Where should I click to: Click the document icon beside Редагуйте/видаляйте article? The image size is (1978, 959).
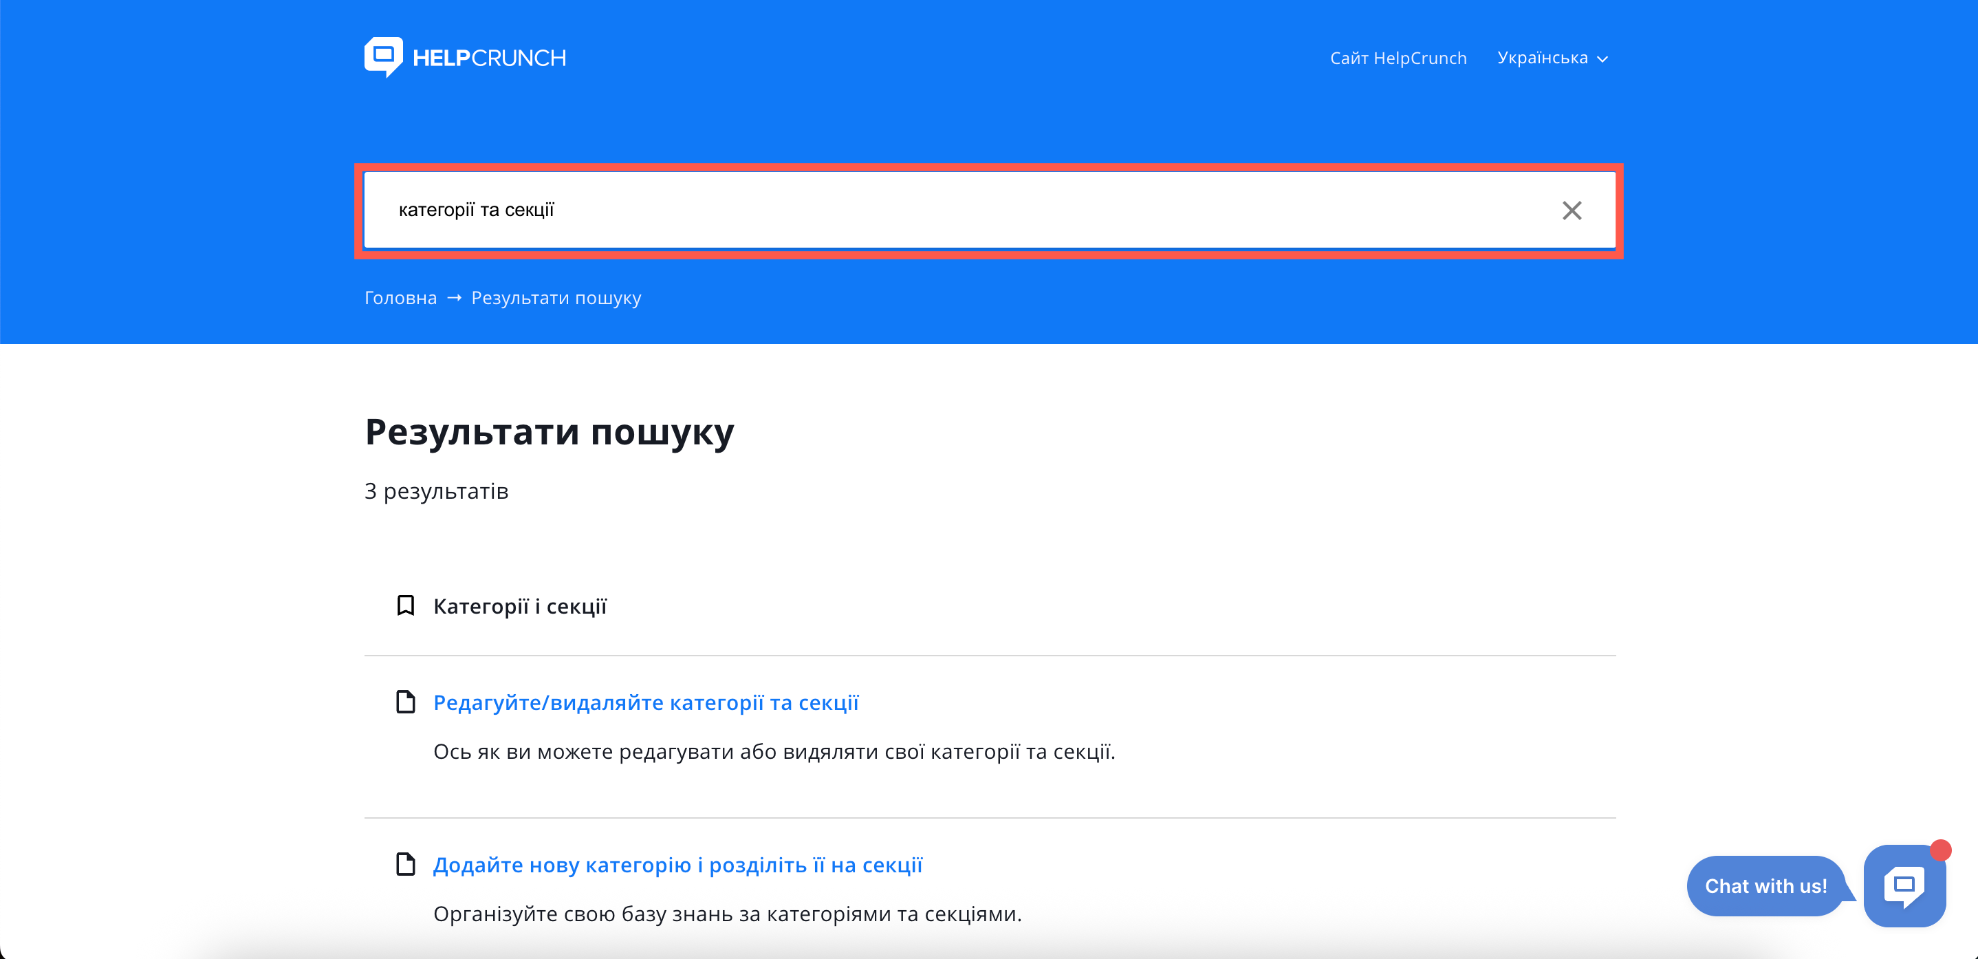pyautogui.click(x=405, y=702)
